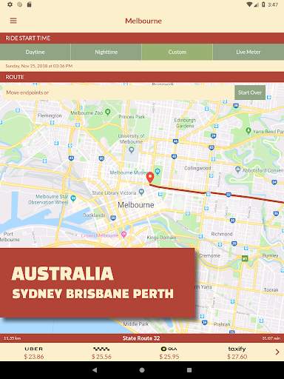284x379 pixels.
Task: Select the Uber fare $23.86
Action: click(x=34, y=353)
